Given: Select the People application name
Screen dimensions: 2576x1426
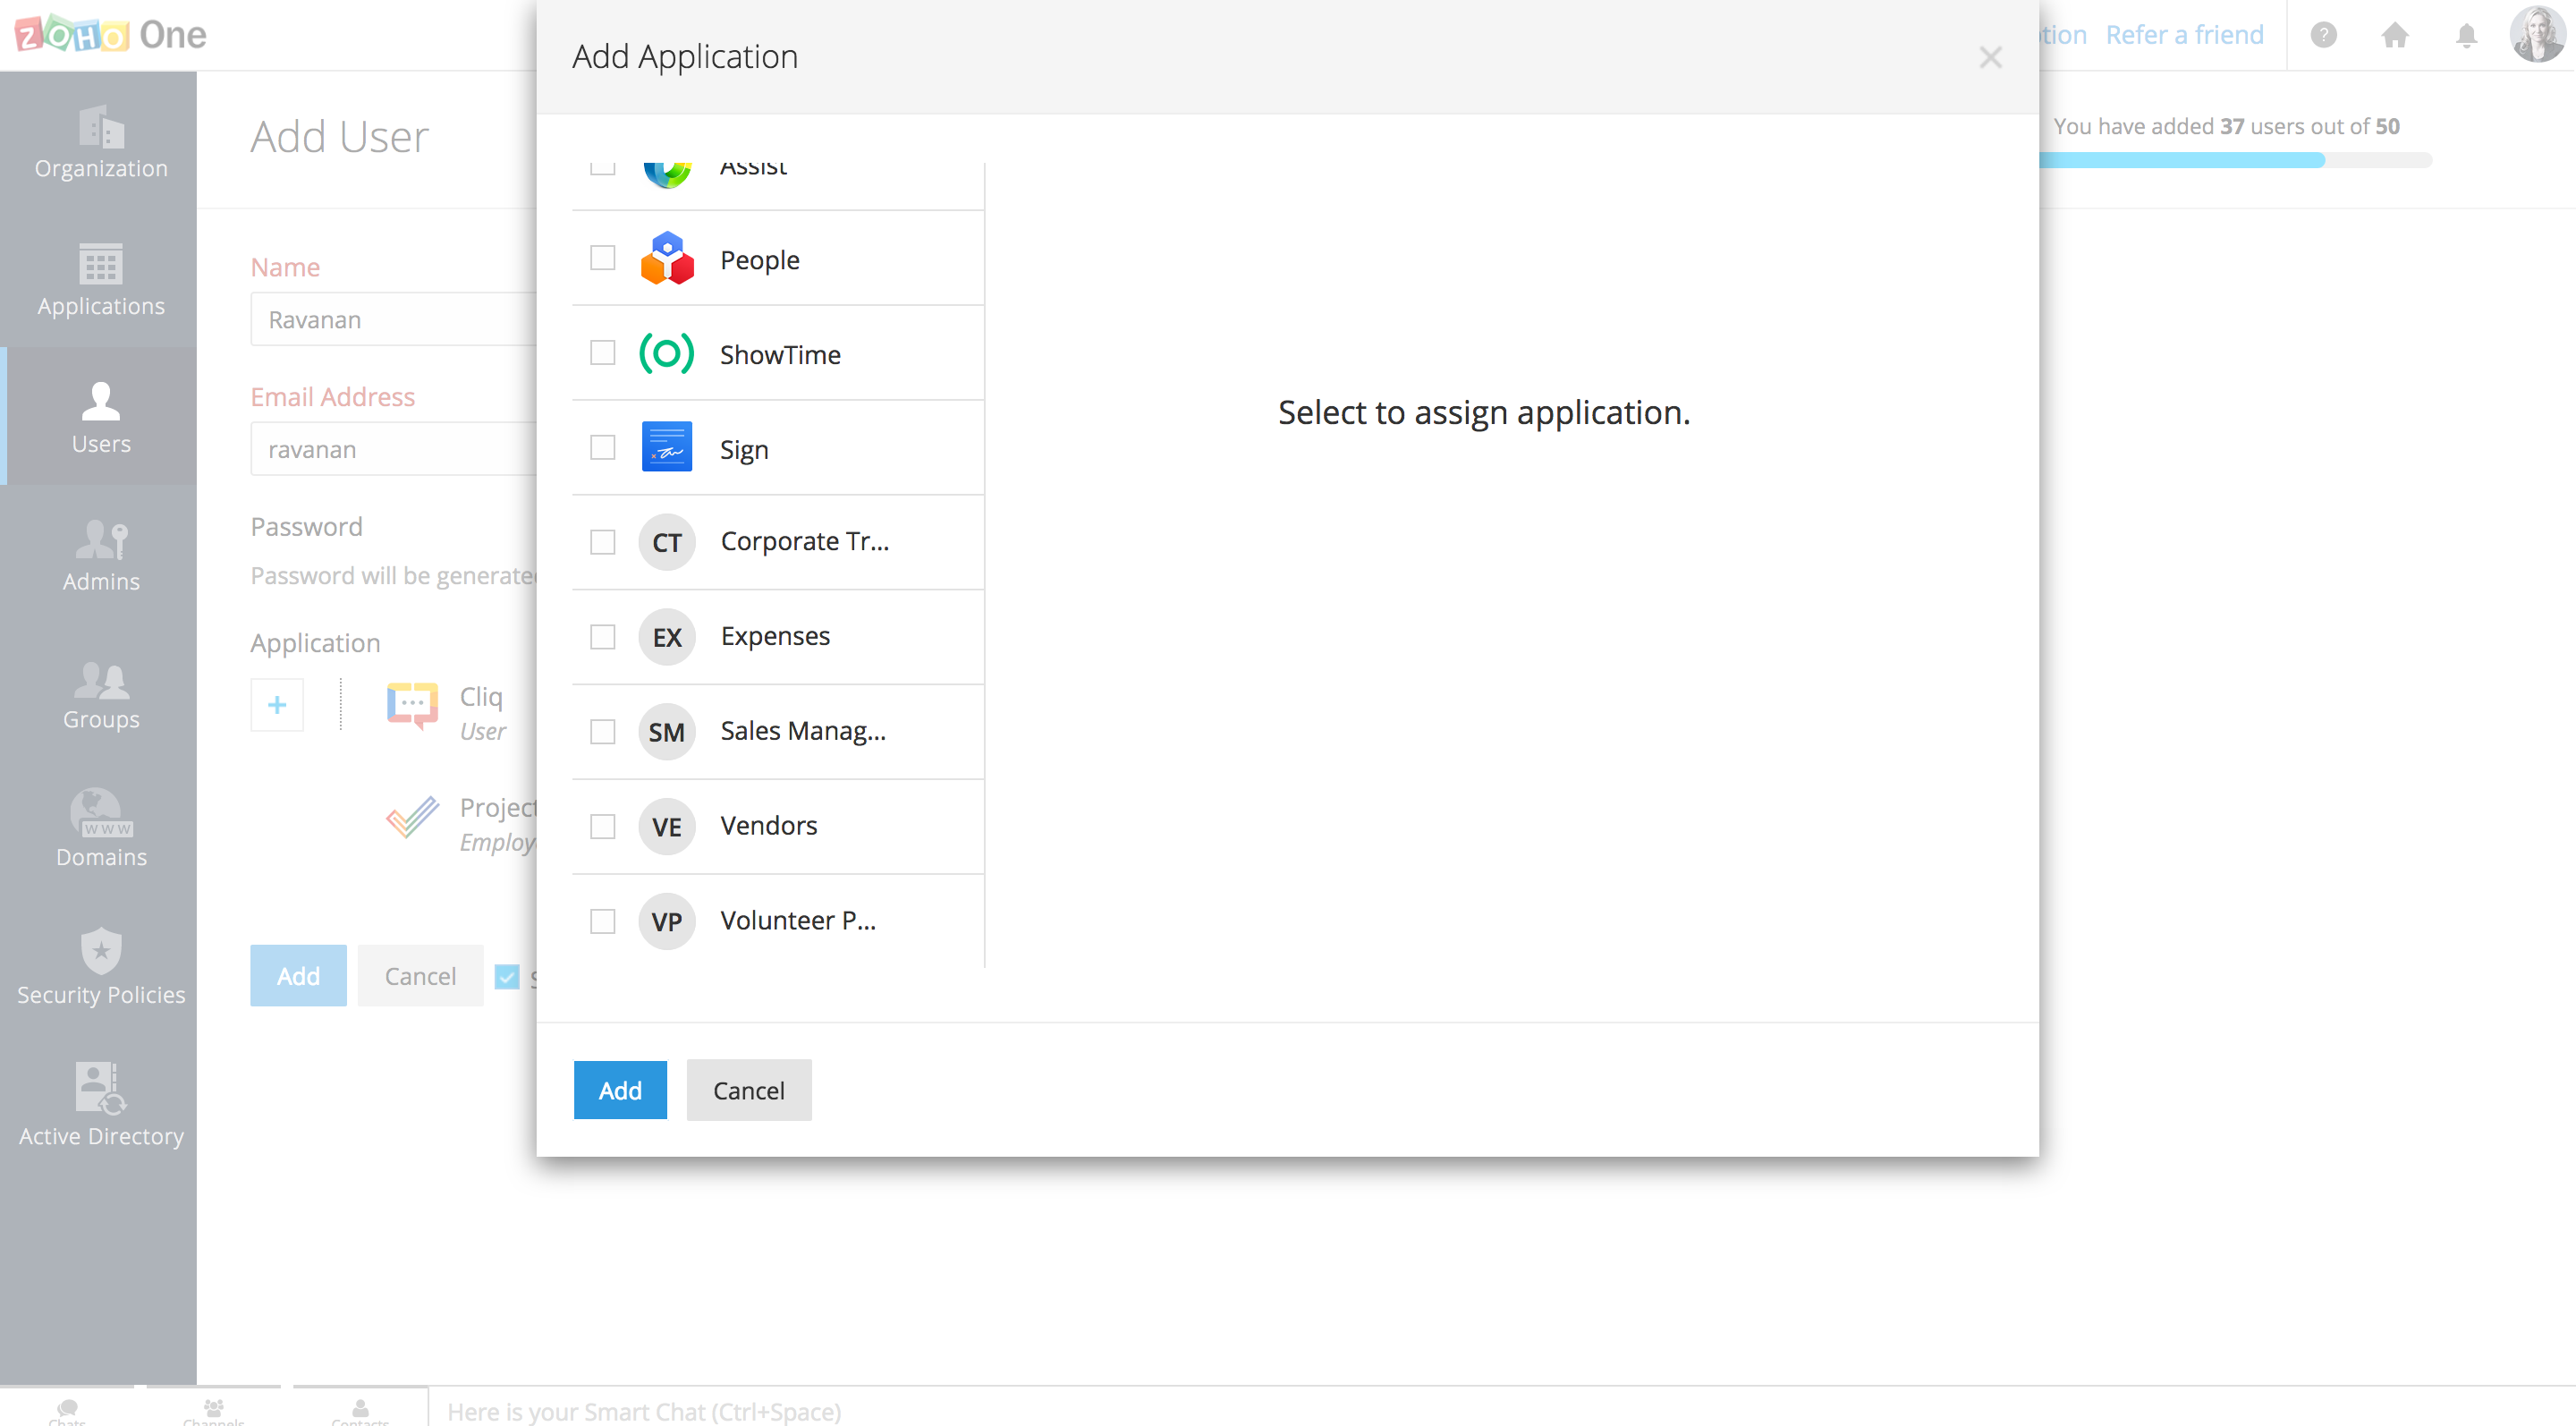Looking at the screenshot, I should (x=759, y=260).
